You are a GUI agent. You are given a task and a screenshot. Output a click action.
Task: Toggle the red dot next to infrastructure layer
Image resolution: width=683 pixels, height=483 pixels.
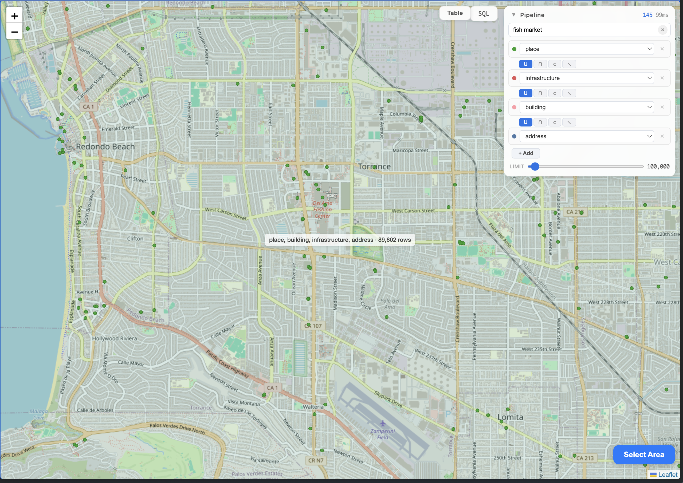(514, 78)
